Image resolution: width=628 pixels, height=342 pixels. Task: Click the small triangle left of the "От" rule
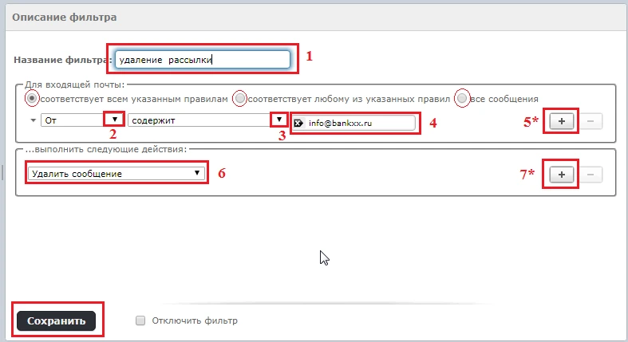click(33, 121)
